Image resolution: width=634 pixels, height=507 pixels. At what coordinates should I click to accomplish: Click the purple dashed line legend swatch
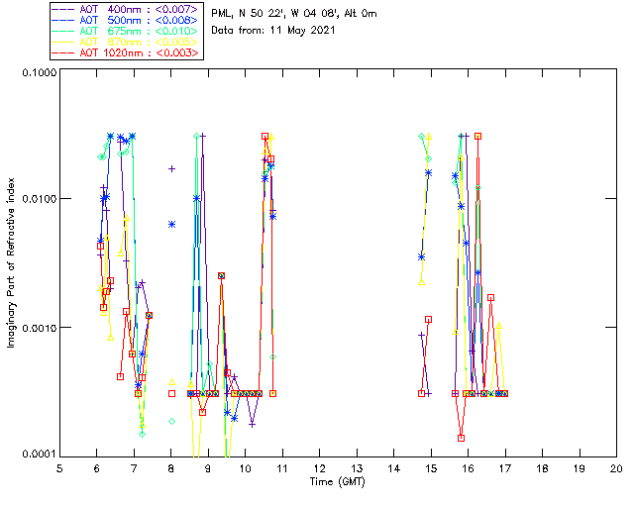point(63,9)
